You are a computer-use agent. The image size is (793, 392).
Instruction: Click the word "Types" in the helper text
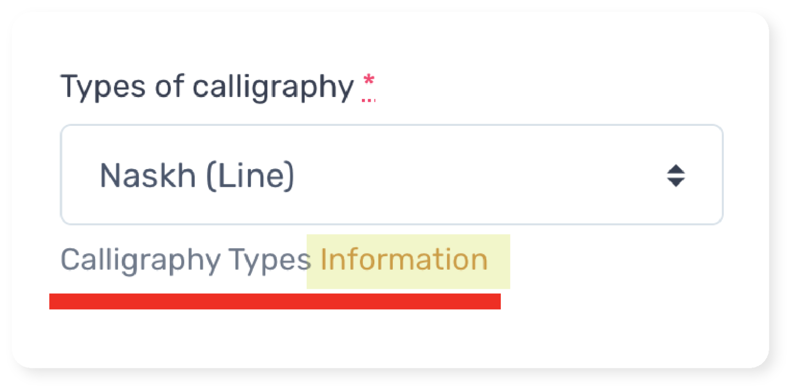(269, 260)
